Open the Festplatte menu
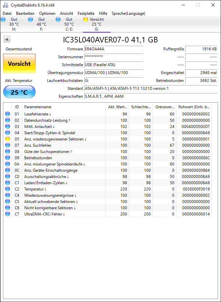The image size is (221, 302). point(86,13)
